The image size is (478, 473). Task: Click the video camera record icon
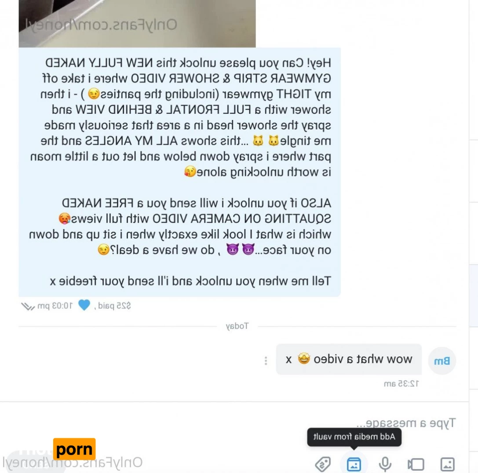pos(416,465)
